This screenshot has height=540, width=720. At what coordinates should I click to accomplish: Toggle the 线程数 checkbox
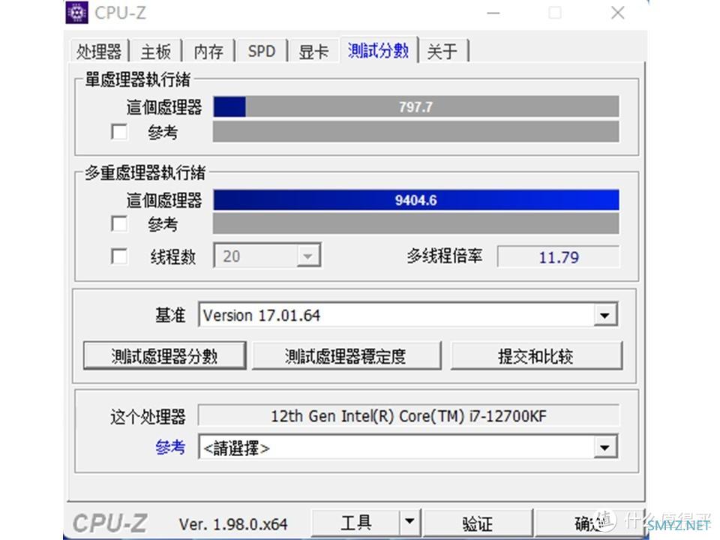click(119, 256)
